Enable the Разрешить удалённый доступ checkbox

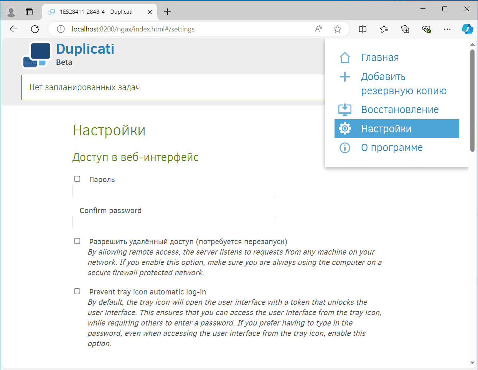(x=77, y=241)
